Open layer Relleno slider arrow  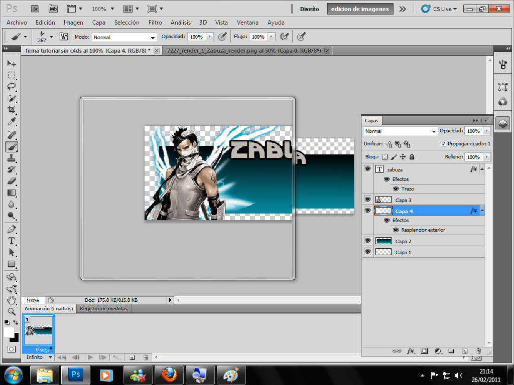tap(487, 157)
